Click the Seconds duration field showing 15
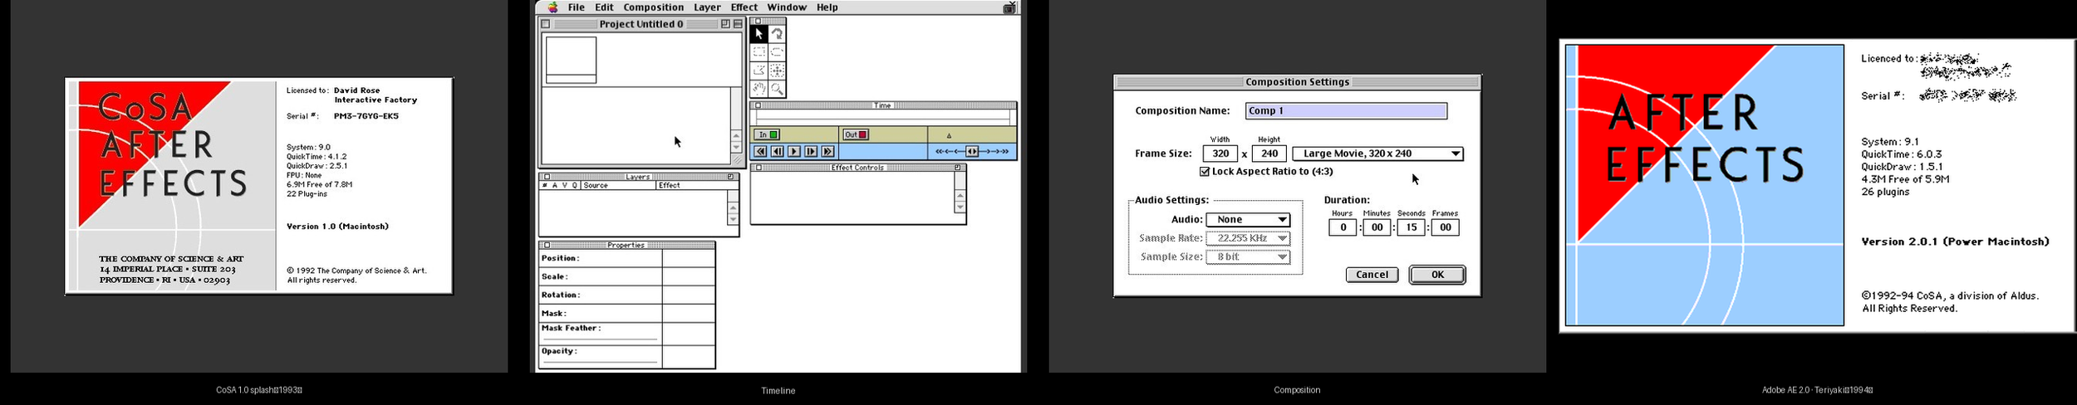Image resolution: width=2077 pixels, height=405 pixels. (1411, 227)
